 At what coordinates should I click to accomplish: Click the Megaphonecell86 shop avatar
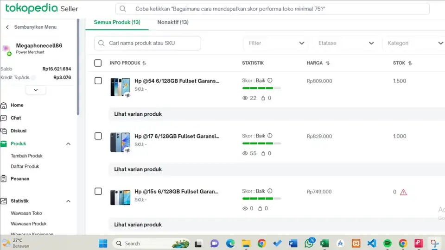coord(6,50)
